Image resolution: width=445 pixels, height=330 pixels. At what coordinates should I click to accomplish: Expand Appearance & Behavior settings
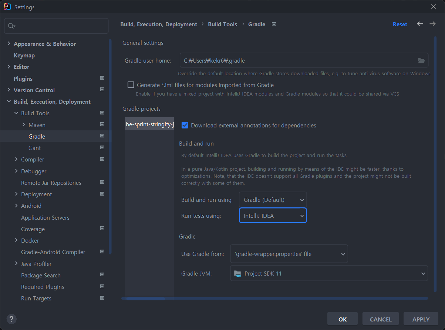[x=9, y=44]
